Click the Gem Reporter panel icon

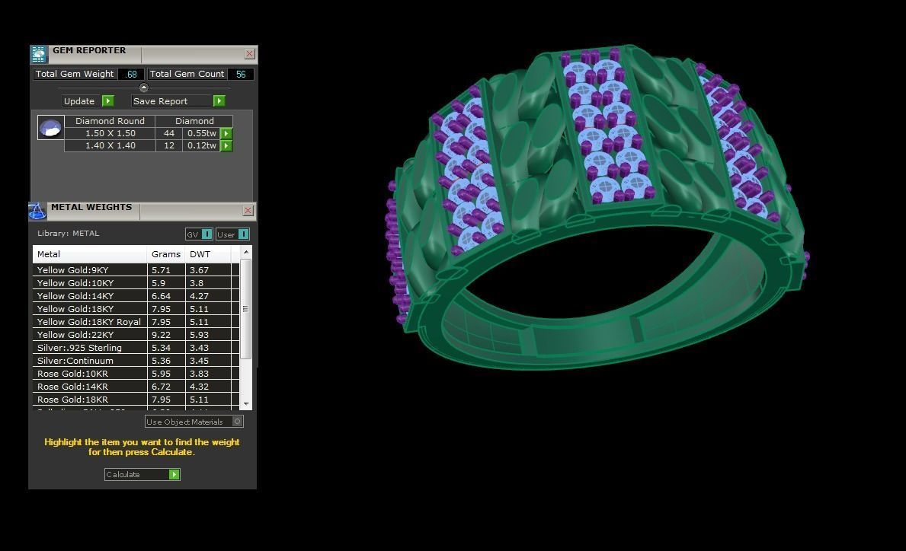(x=39, y=54)
